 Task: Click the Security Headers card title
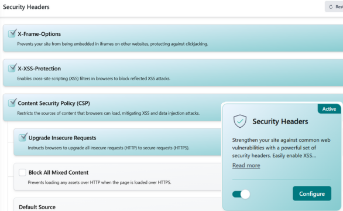click(280, 121)
